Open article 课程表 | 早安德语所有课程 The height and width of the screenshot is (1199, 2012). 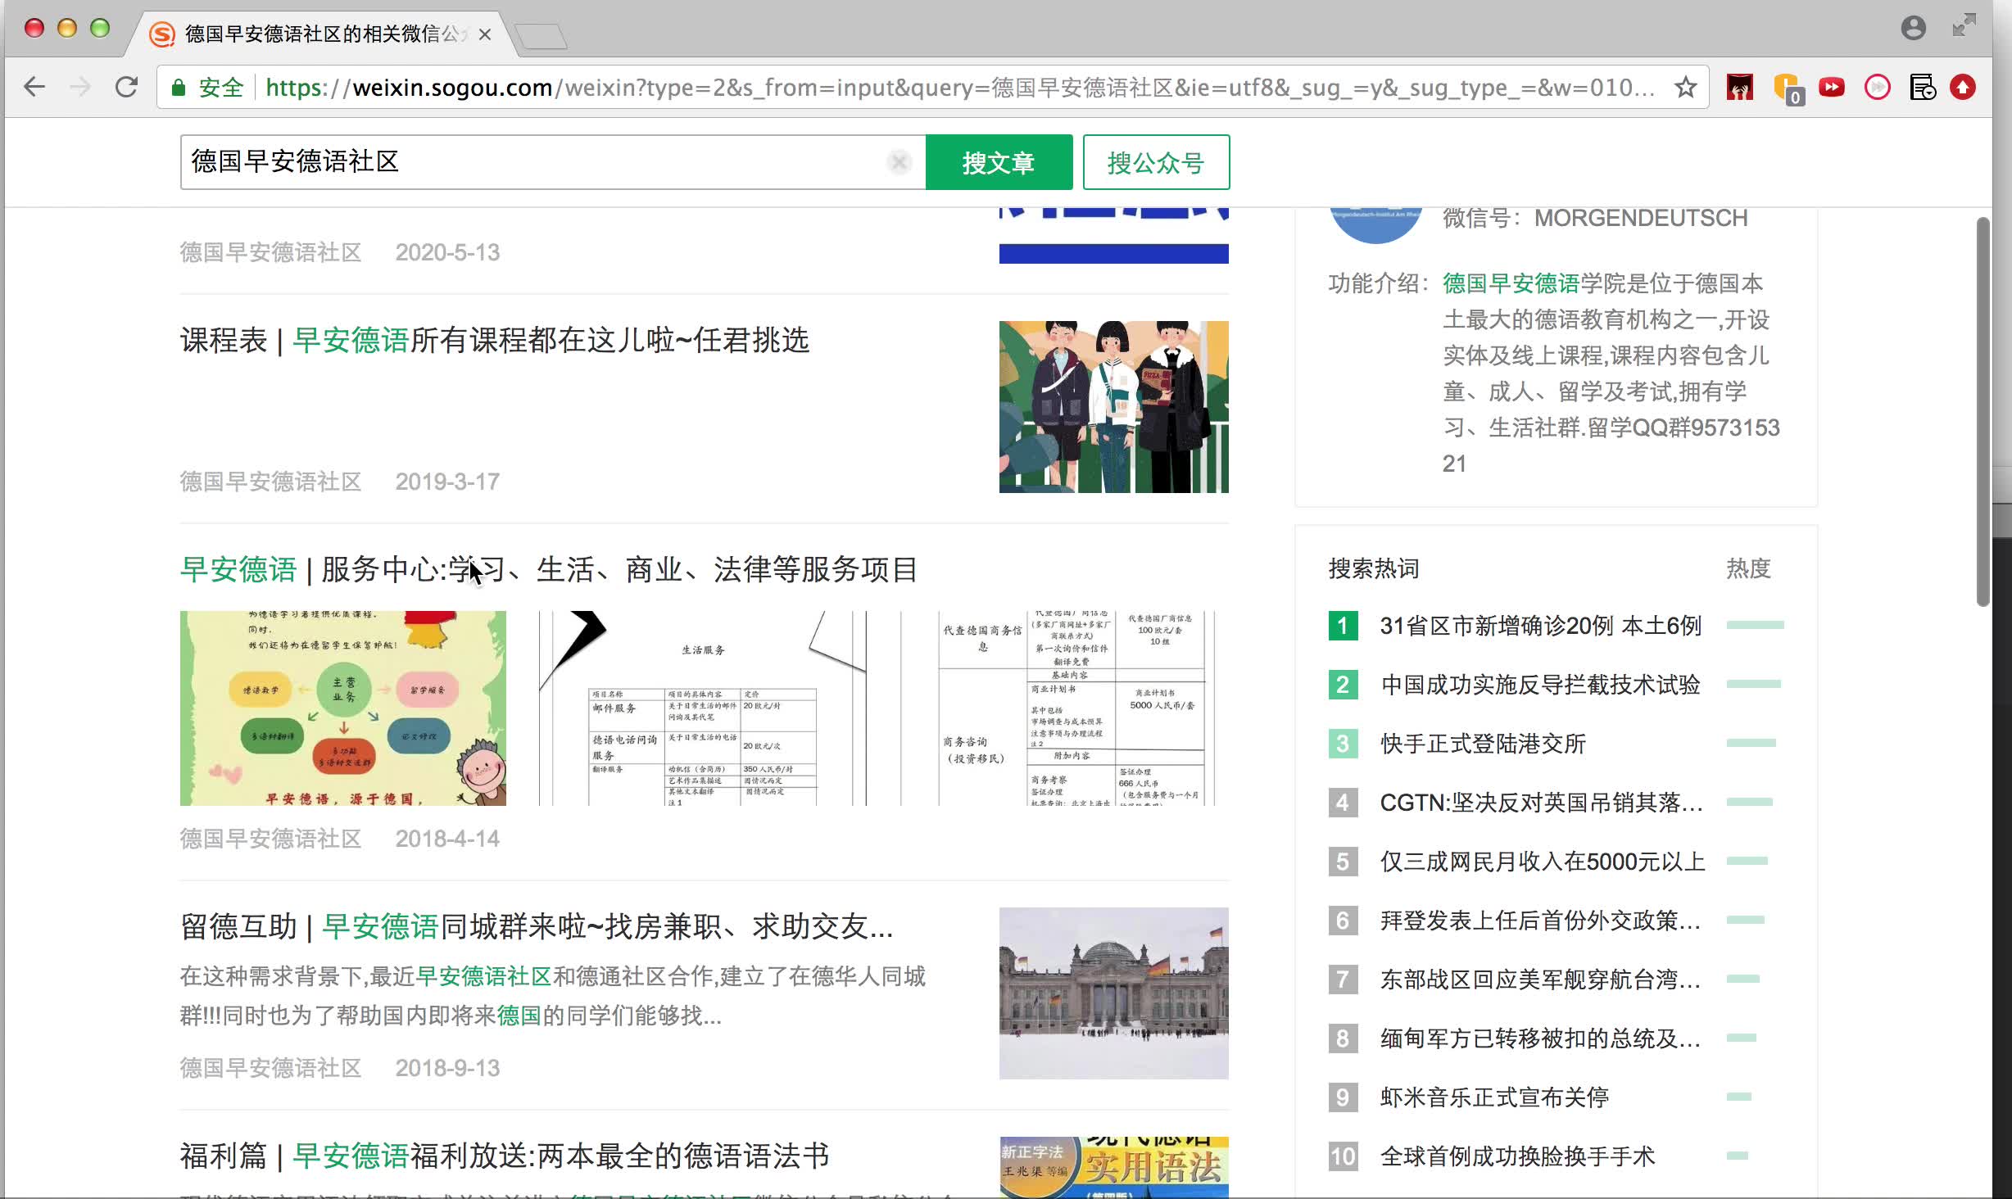pos(495,340)
